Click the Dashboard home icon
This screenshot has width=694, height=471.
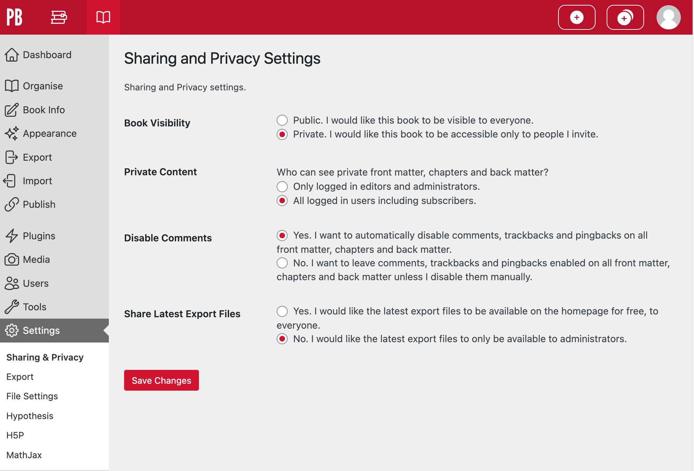pyautogui.click(x=12, y=55)
